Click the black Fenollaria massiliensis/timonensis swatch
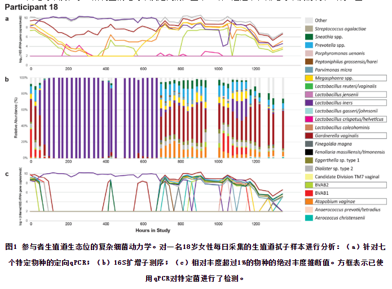The image size is (392, 289). [x=309, y=152]
